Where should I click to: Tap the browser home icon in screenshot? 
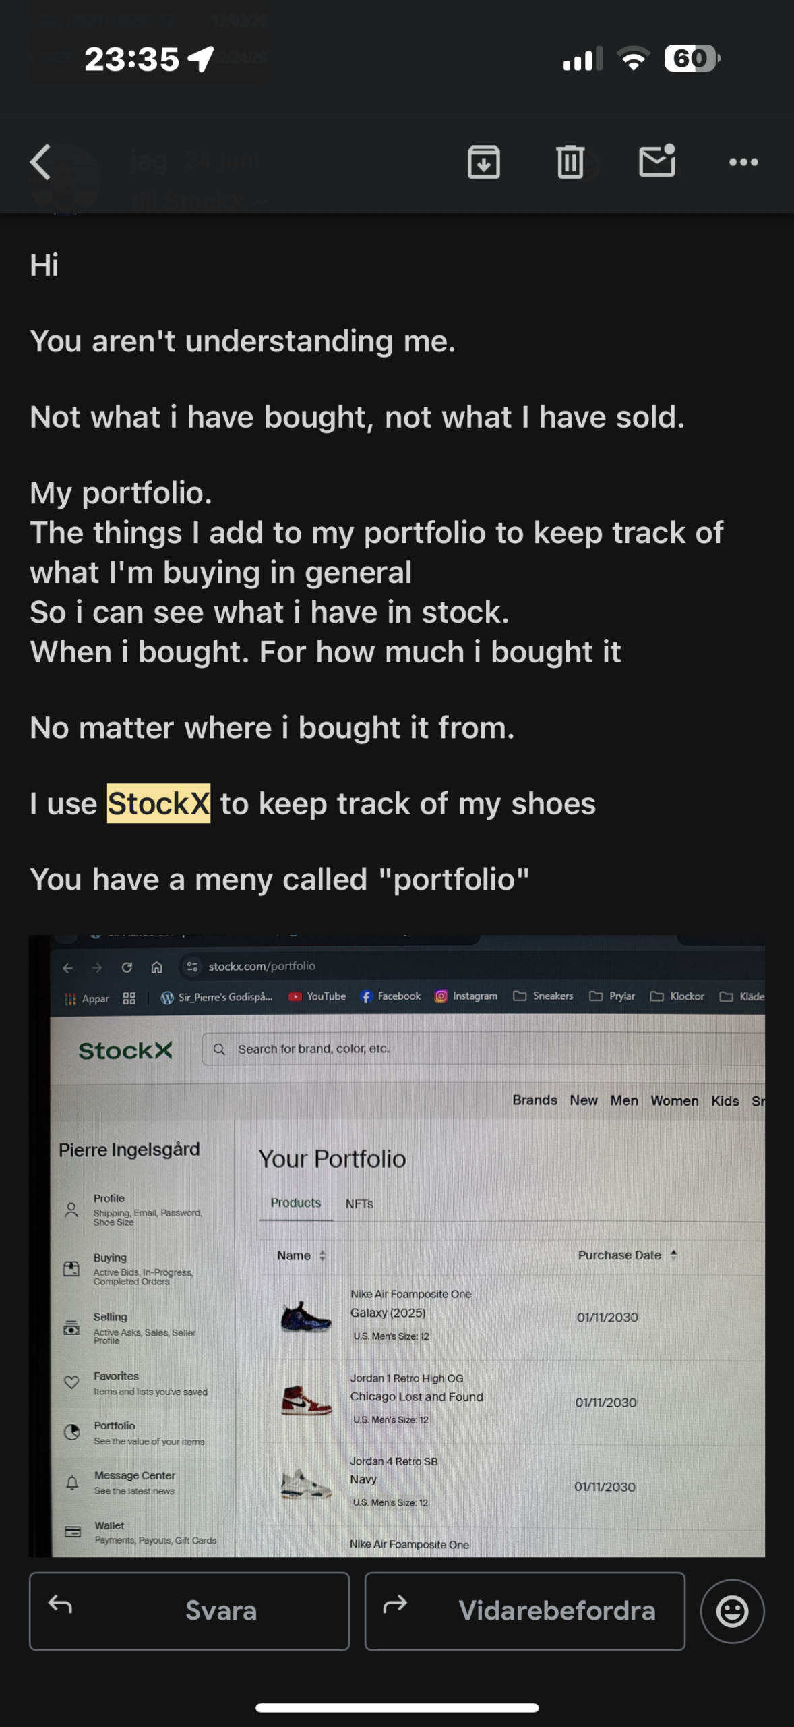(156, 967)
